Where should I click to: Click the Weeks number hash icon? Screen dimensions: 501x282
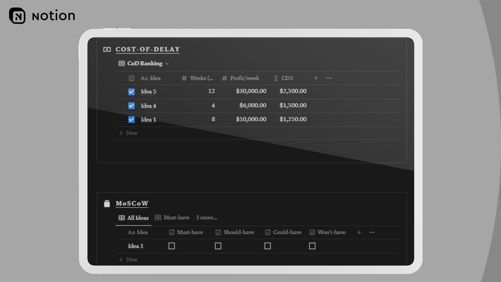pyautogui.click(x=184, y=78)
